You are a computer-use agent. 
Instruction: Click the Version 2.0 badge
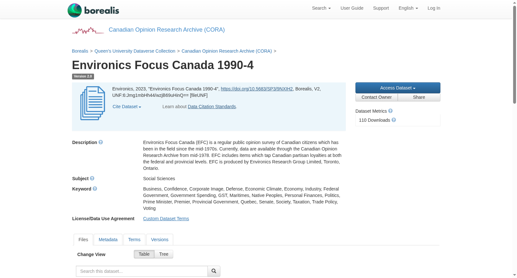(x=83, y=77)
